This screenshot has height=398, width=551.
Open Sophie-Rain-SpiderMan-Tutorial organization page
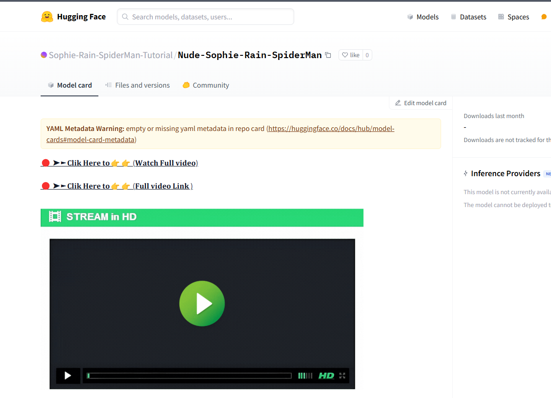coord(111,55)
